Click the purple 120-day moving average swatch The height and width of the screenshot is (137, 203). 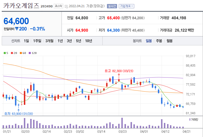pos(30,53)
